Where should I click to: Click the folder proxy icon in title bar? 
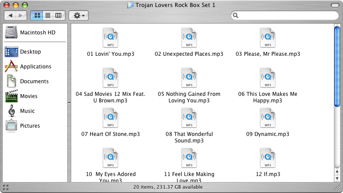click(x=130, y=5)
